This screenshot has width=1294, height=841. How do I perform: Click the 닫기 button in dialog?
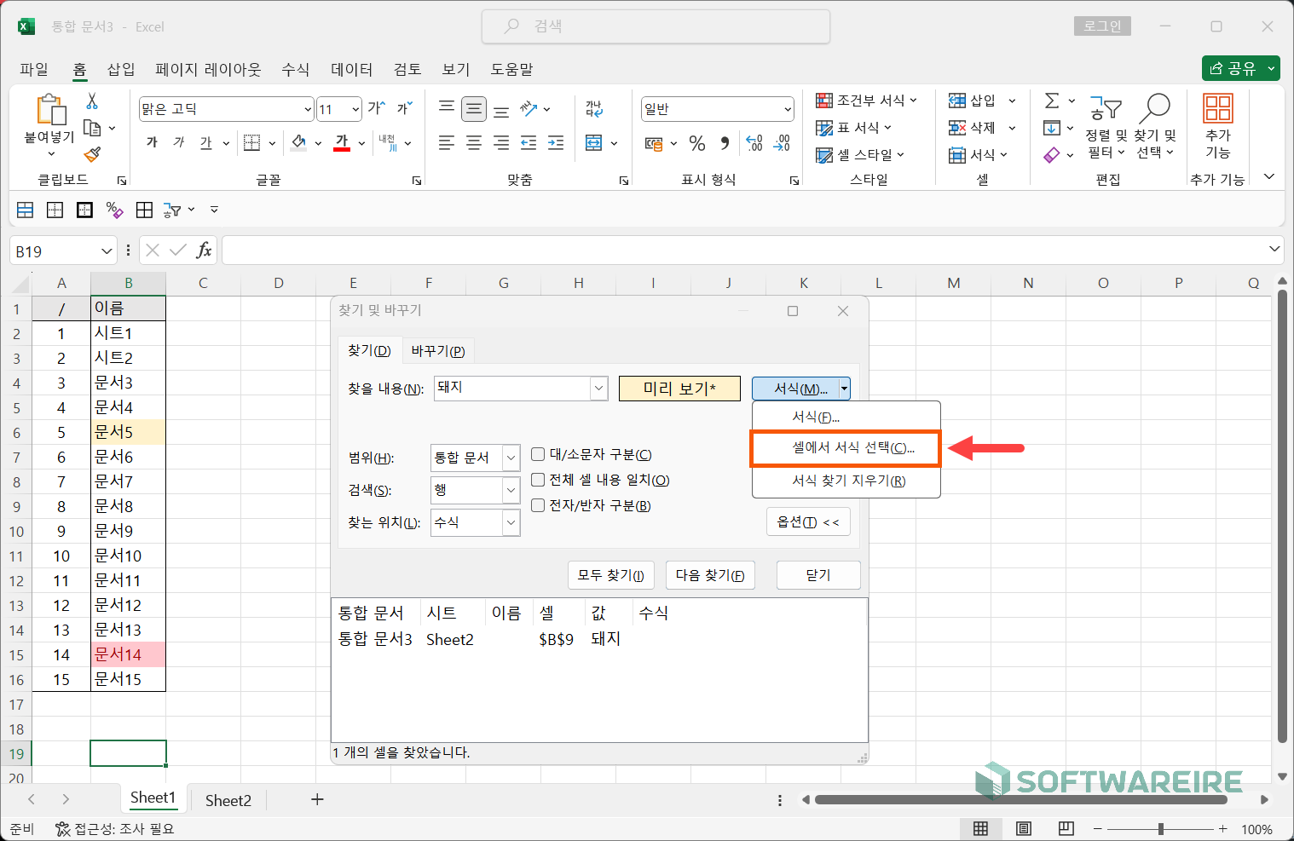[818, 575]
